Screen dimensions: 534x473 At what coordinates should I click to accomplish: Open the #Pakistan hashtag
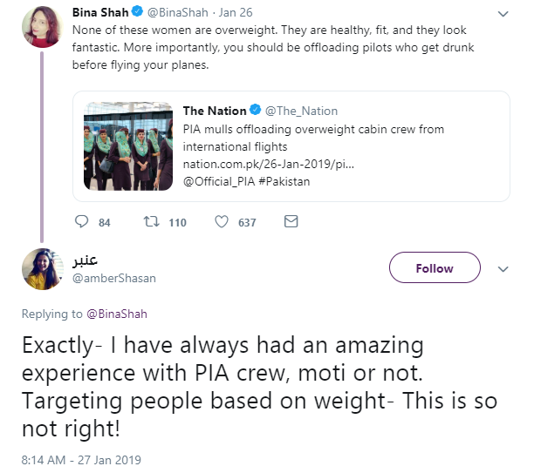[284, 181]
